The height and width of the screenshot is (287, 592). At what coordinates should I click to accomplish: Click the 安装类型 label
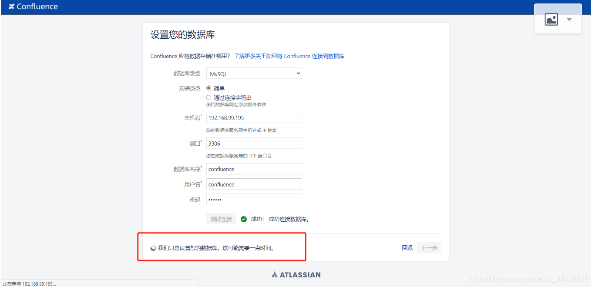click(x=190, y=88)
